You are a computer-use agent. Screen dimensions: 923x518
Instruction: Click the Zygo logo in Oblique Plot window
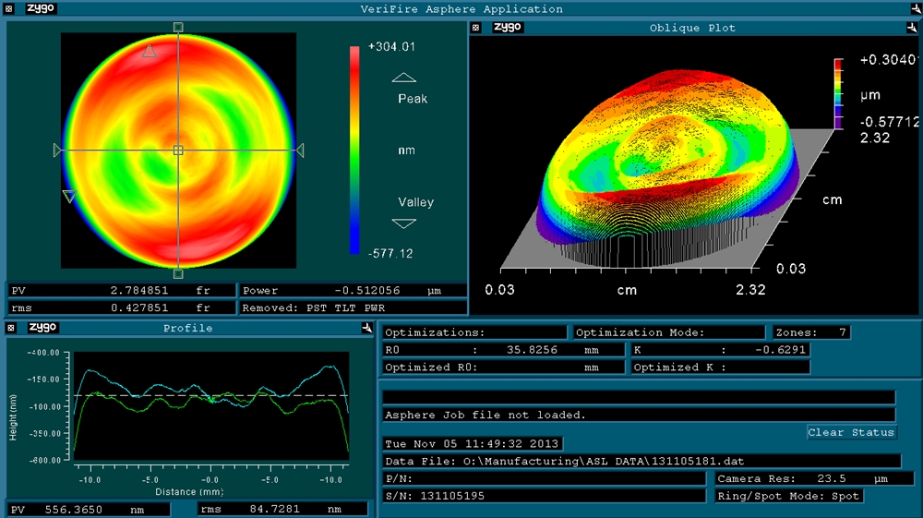click(x=508, y=27)
